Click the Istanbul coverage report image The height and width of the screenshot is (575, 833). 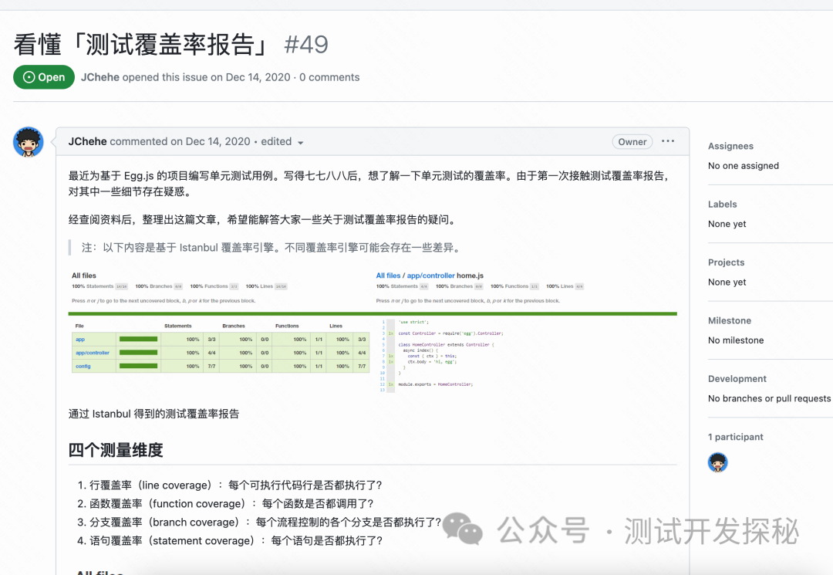coord(373,332)
